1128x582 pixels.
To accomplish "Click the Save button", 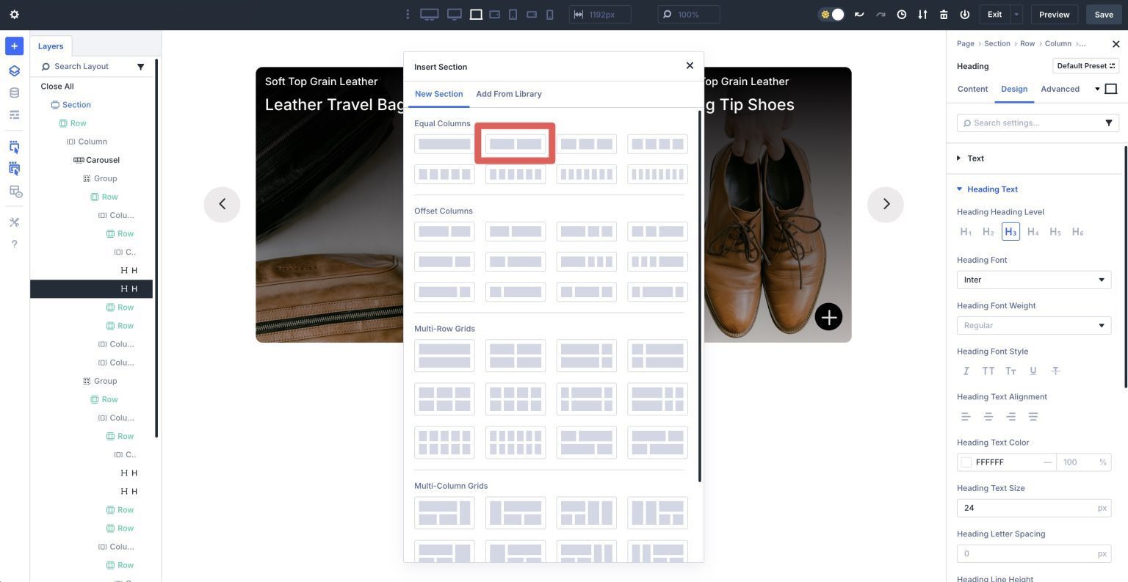I will (1104, 14).
